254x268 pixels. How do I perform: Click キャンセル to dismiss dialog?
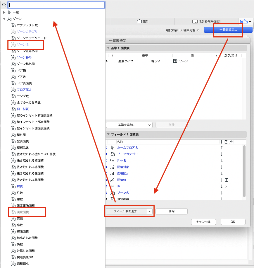tap(203, 222)
